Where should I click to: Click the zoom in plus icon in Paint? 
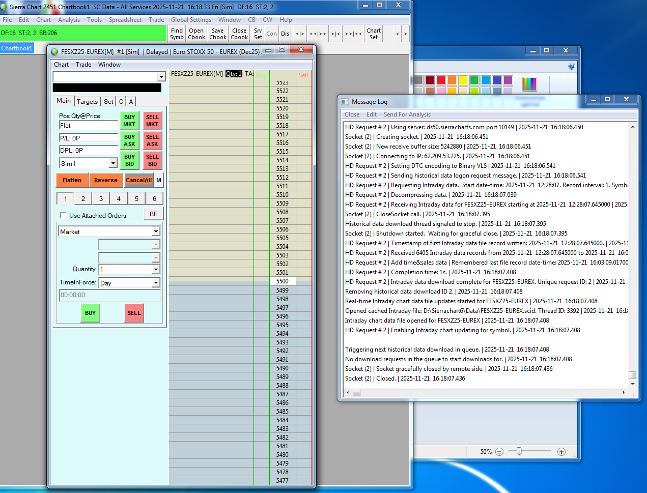pos(561,452)
